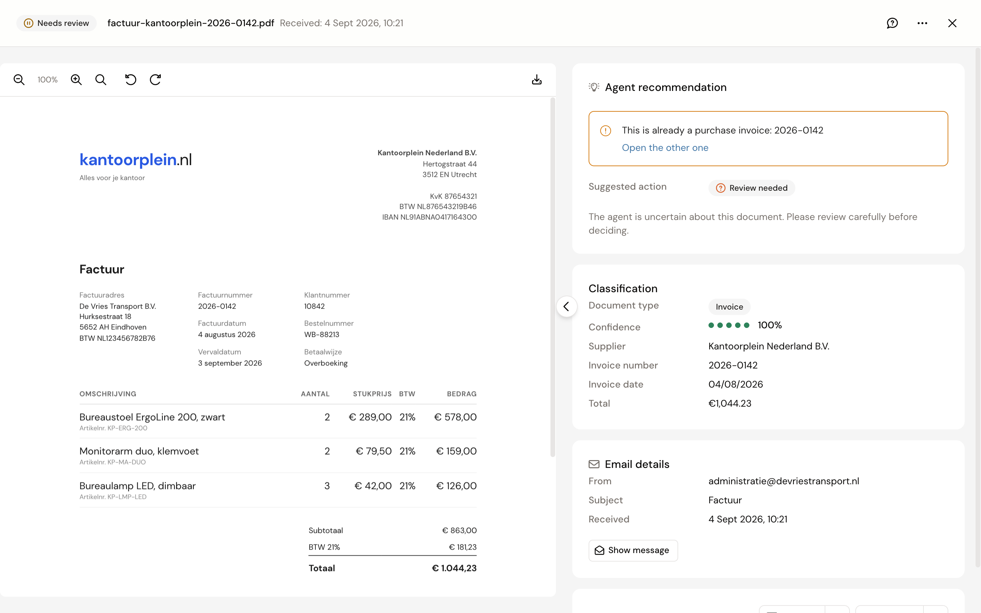Screen dimensions: 981x613
Task: Click the Email subject Factuur value
Action: 725,500
